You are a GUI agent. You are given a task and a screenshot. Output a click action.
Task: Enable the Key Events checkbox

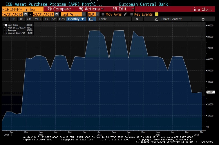[x=132, y=14]
